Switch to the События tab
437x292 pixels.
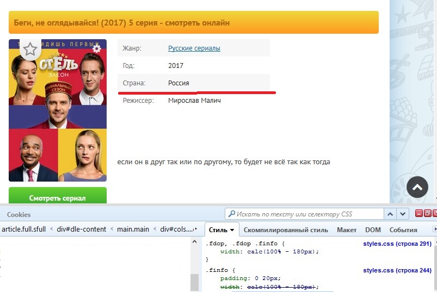click(403, 230)
